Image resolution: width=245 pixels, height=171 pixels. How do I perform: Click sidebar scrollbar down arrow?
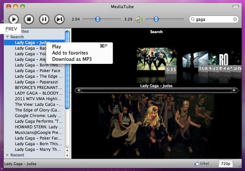(67, 156)
